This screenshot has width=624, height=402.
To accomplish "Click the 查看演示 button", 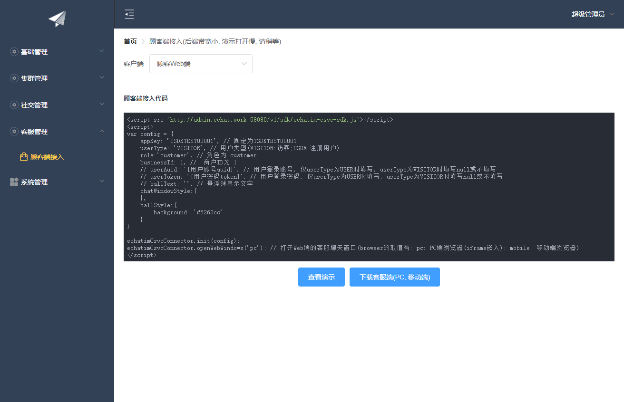I will (x=322, y=277).
